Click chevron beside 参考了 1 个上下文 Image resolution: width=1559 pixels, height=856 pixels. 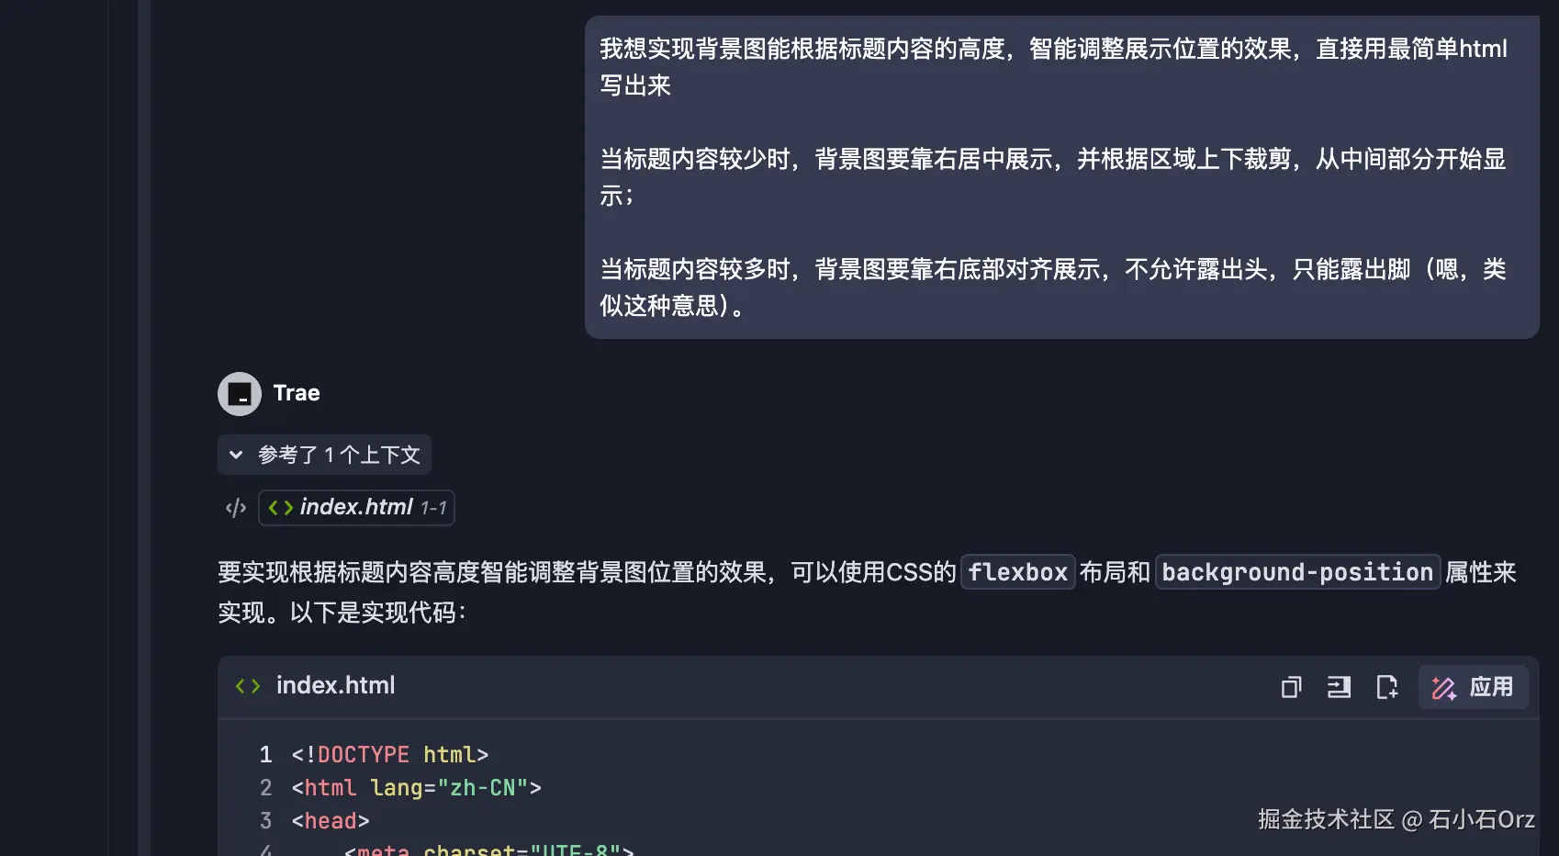click(236, 455)
